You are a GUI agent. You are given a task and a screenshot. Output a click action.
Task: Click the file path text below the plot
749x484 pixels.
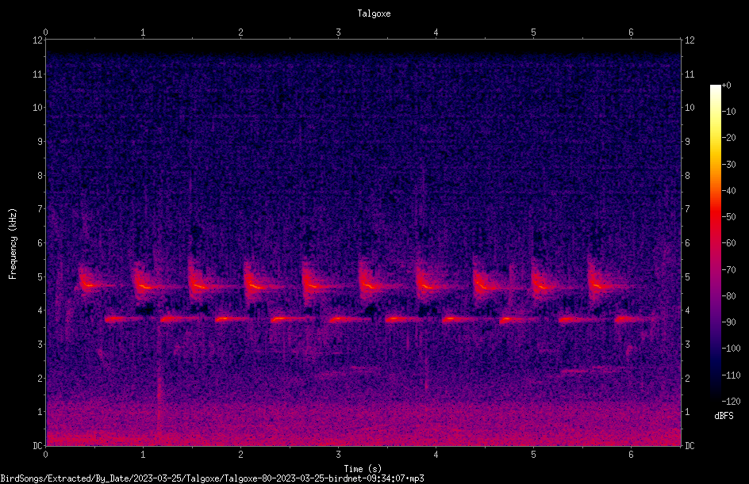[212, 478]
